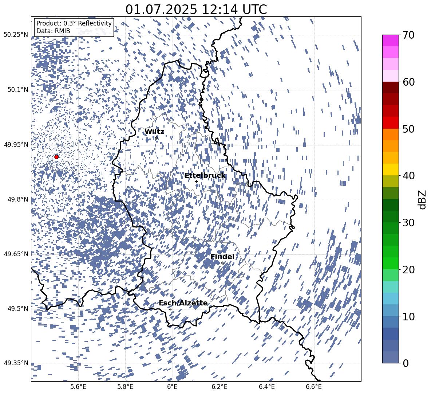The image size is (431, 394).
Task: Click the Wiltz city label
Action: (x=154, y=132)
